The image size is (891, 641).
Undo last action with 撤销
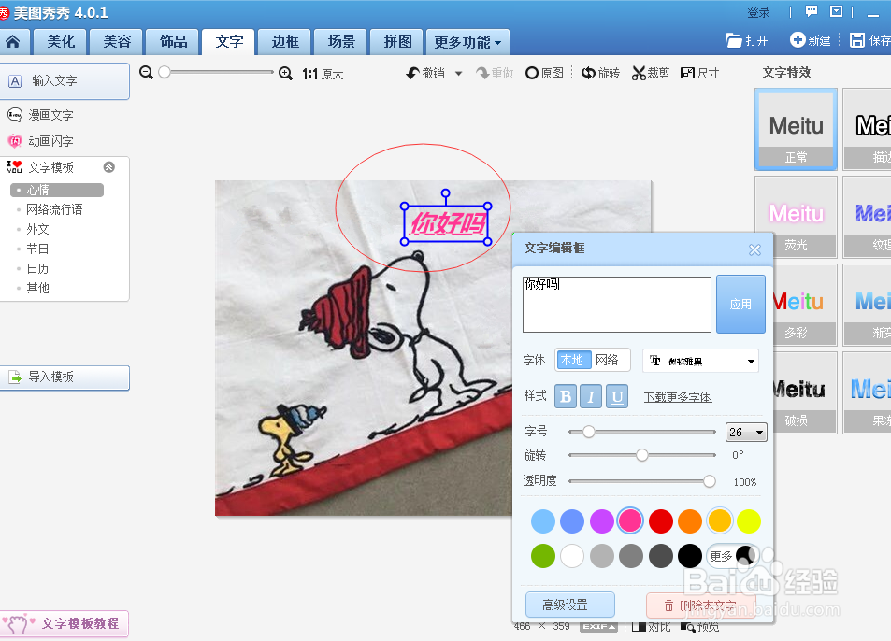(x=425, y=73)
